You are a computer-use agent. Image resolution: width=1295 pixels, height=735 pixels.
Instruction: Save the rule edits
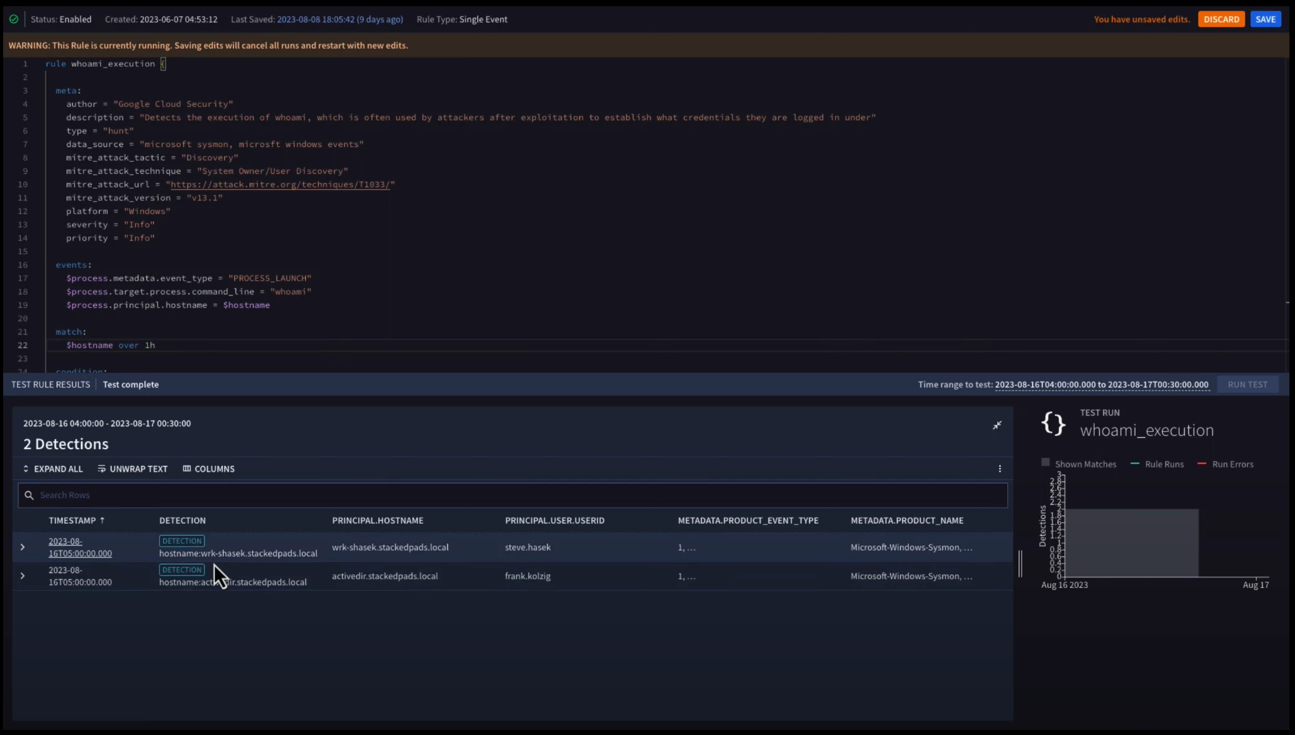(x=1265, y=19)
